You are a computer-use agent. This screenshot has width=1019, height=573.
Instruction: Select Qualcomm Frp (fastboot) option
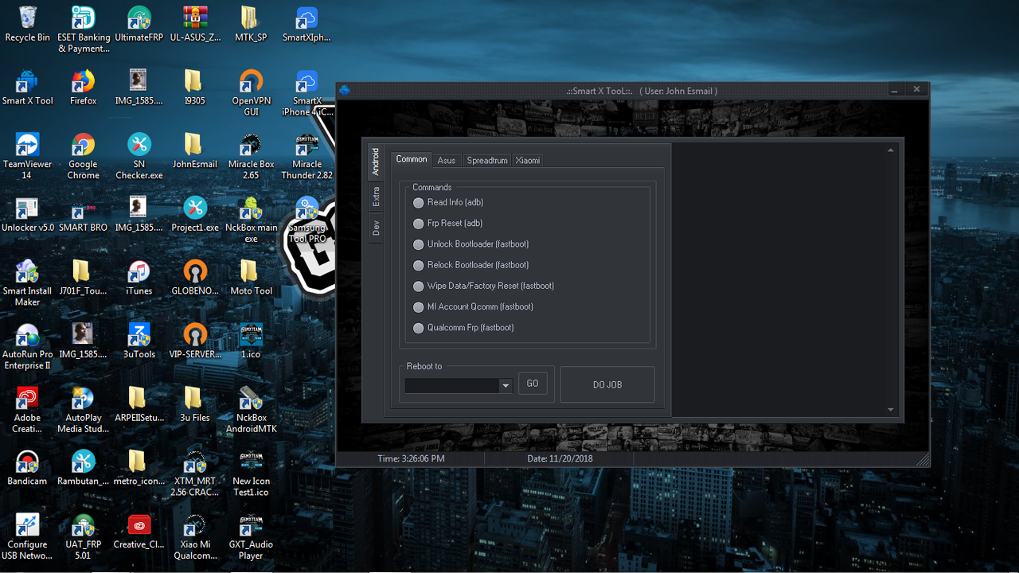click(464, 327)
